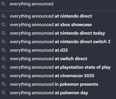Viewport: 116px width, 99px height.
Task: Select 'everything announced in pokemon presents'
Action: pyautogui.click(x=58, y=84)
